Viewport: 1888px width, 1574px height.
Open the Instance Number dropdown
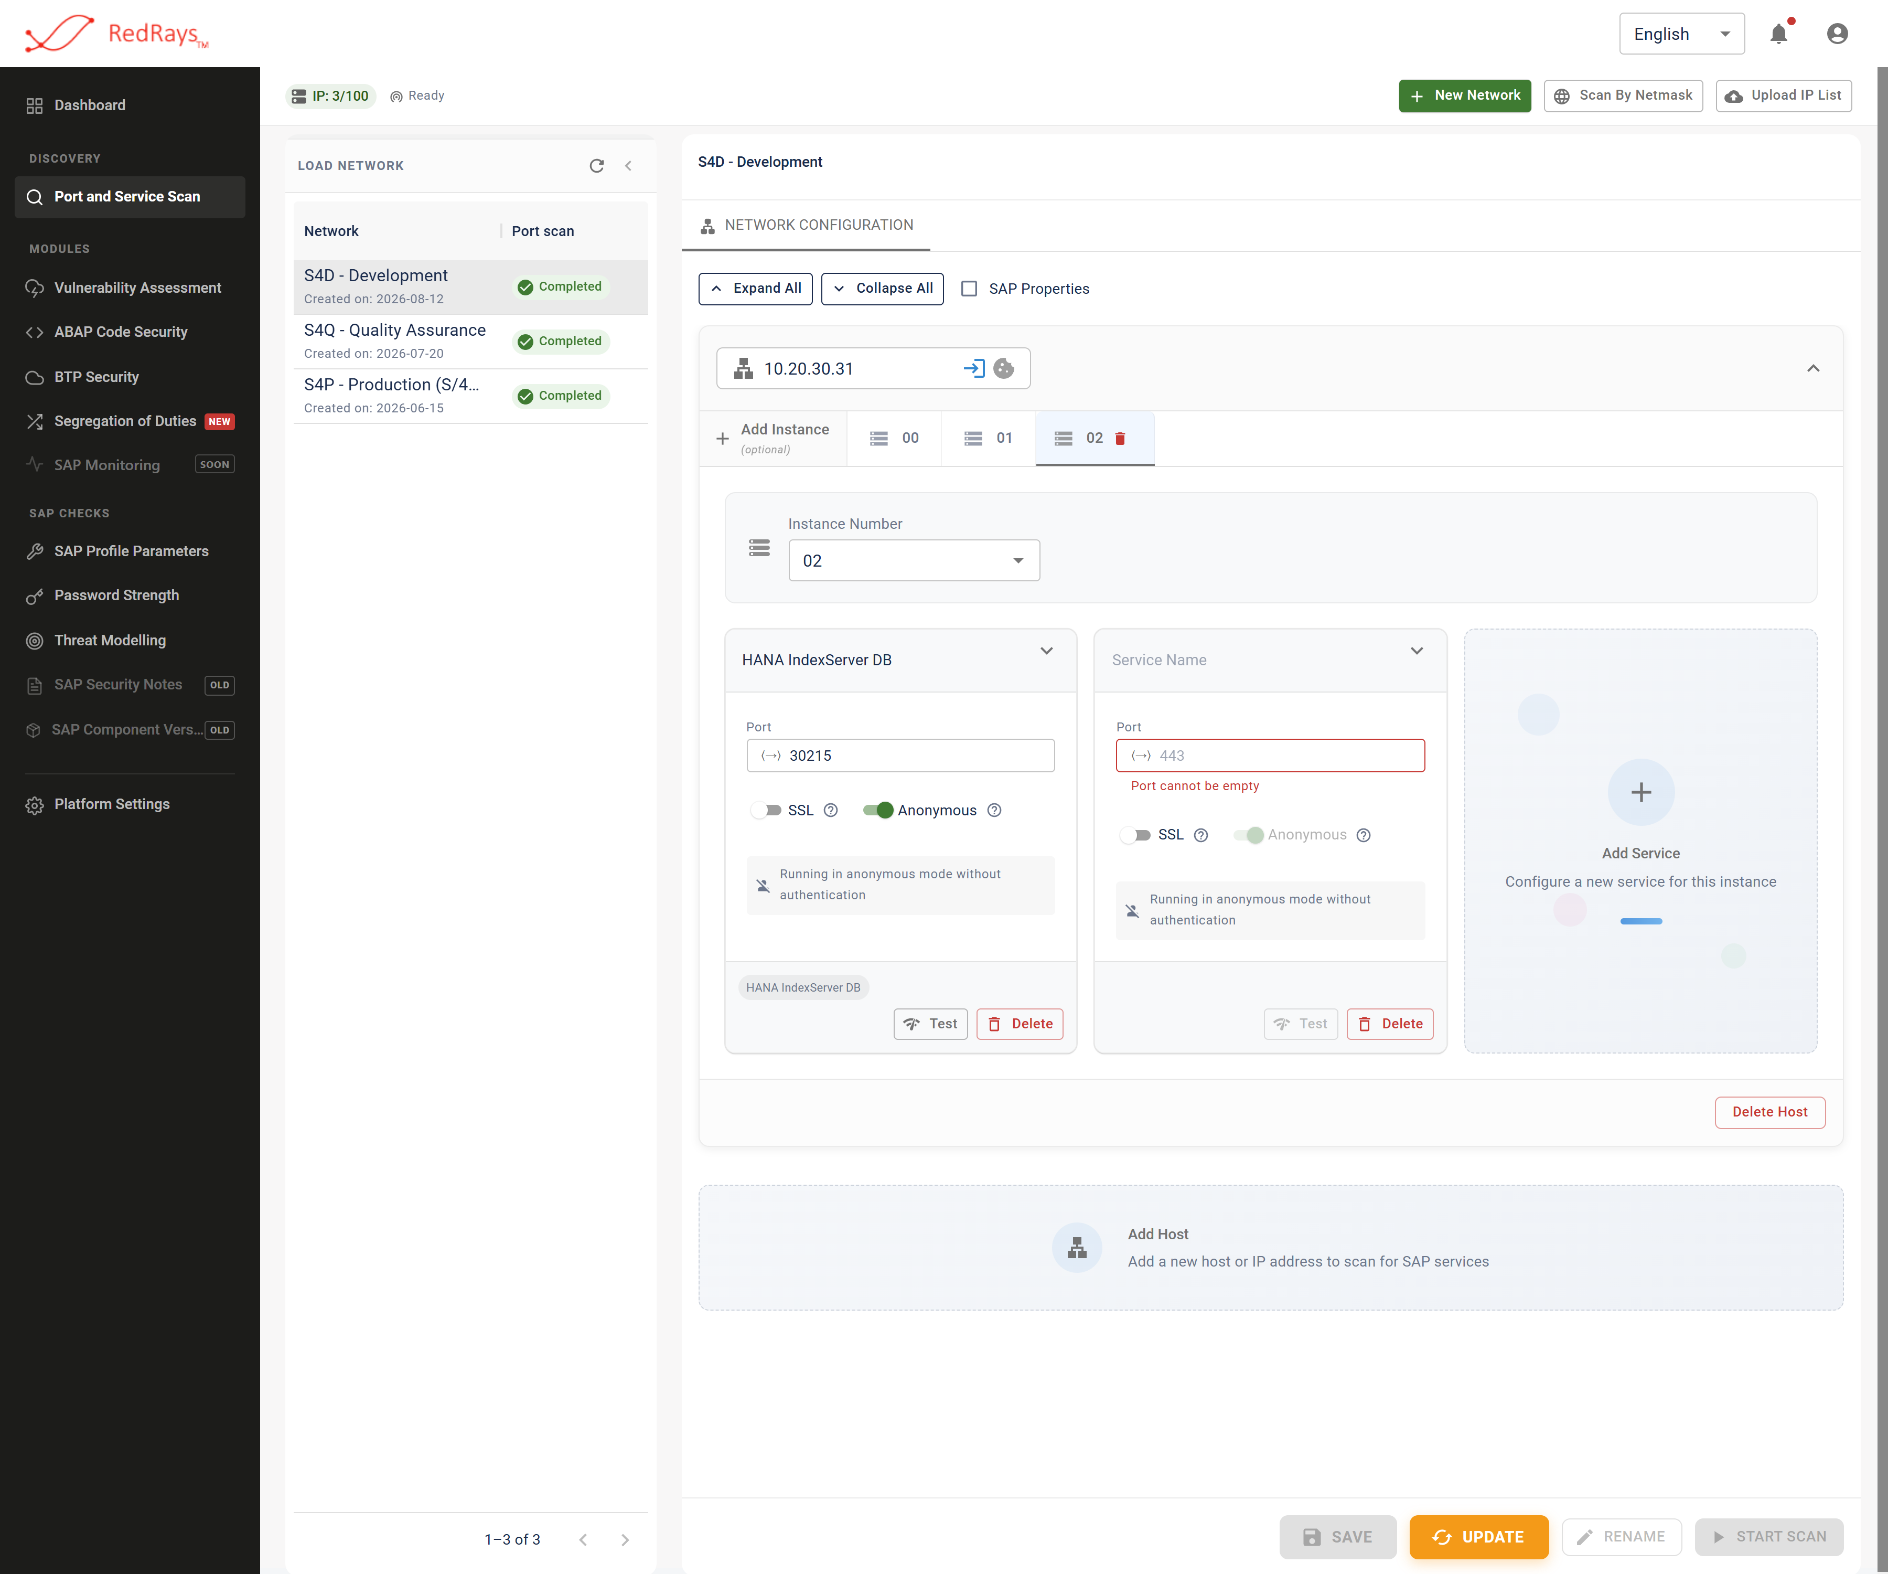coord(914,560)
